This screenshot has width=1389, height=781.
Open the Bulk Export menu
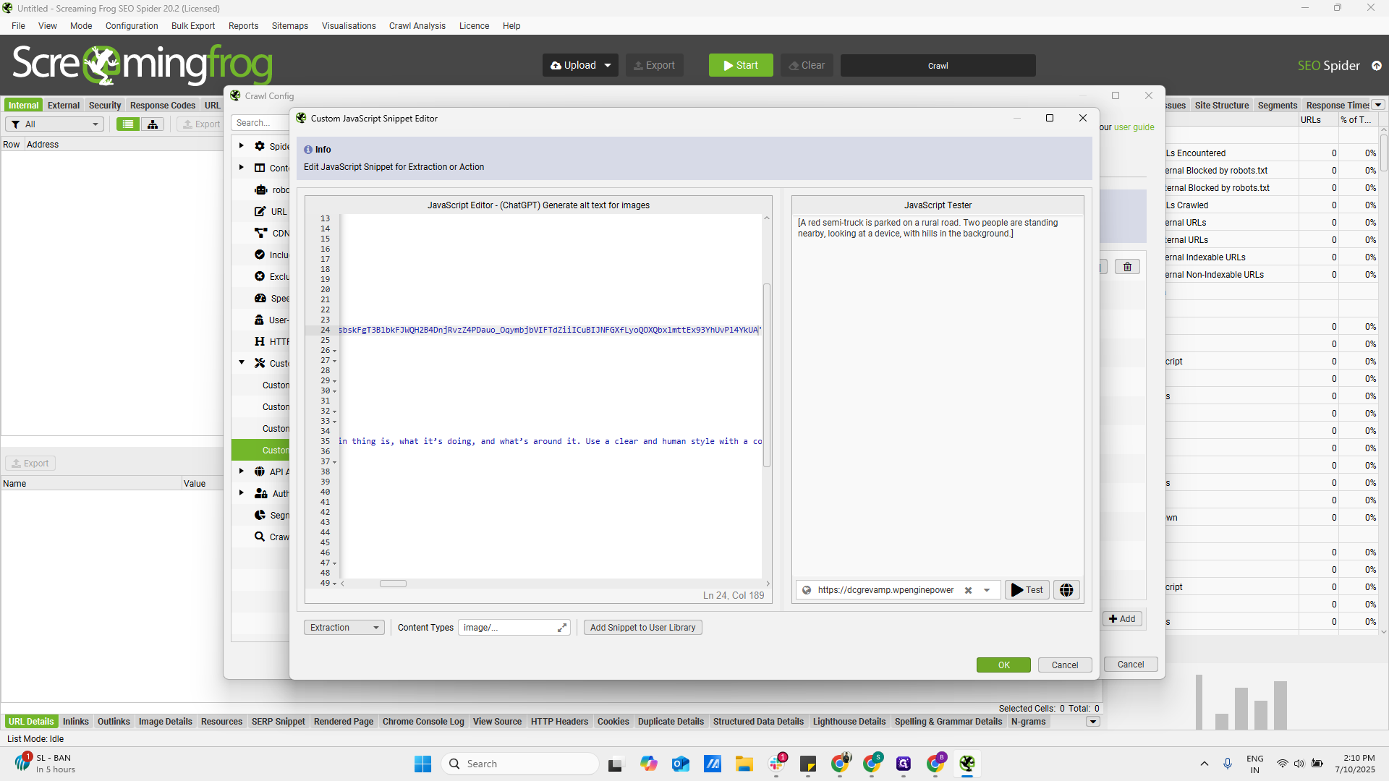click(x=192, y=26)
